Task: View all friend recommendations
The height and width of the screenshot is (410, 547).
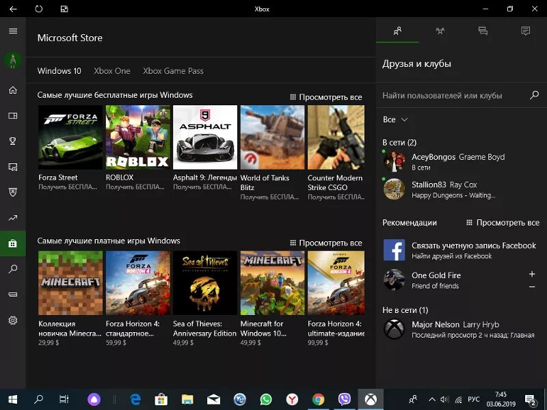Action: pos(504,223)
